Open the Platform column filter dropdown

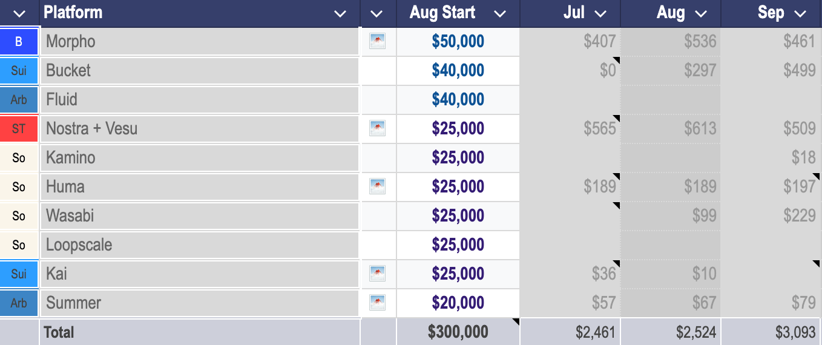point(341,13)
